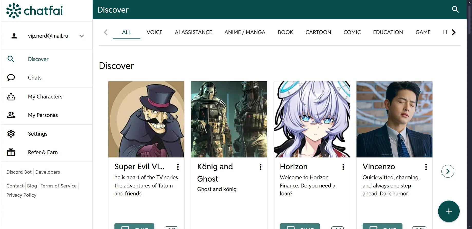
Task: Switch to the CARTOON tab
Action: tap(318, 32)
